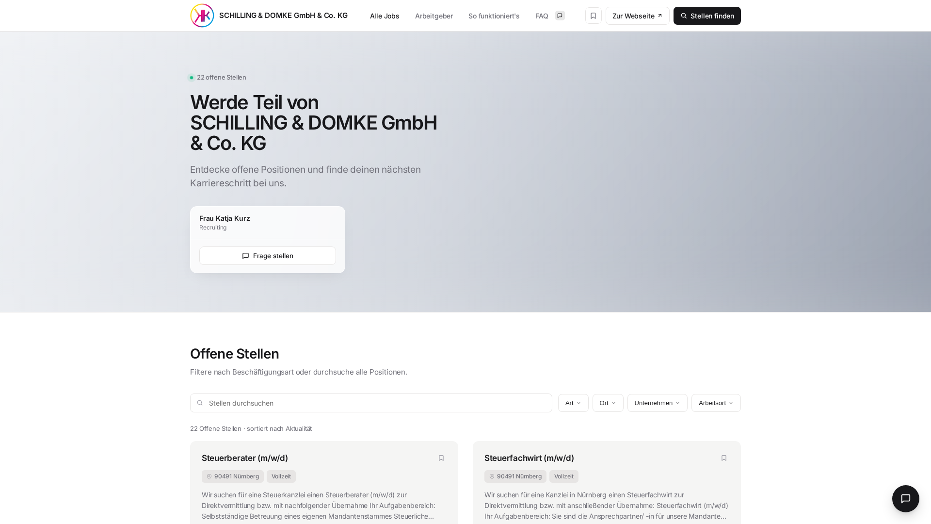Bookmark the Steuerfachwirt (m/w/d) job

(x=724, y=458)
